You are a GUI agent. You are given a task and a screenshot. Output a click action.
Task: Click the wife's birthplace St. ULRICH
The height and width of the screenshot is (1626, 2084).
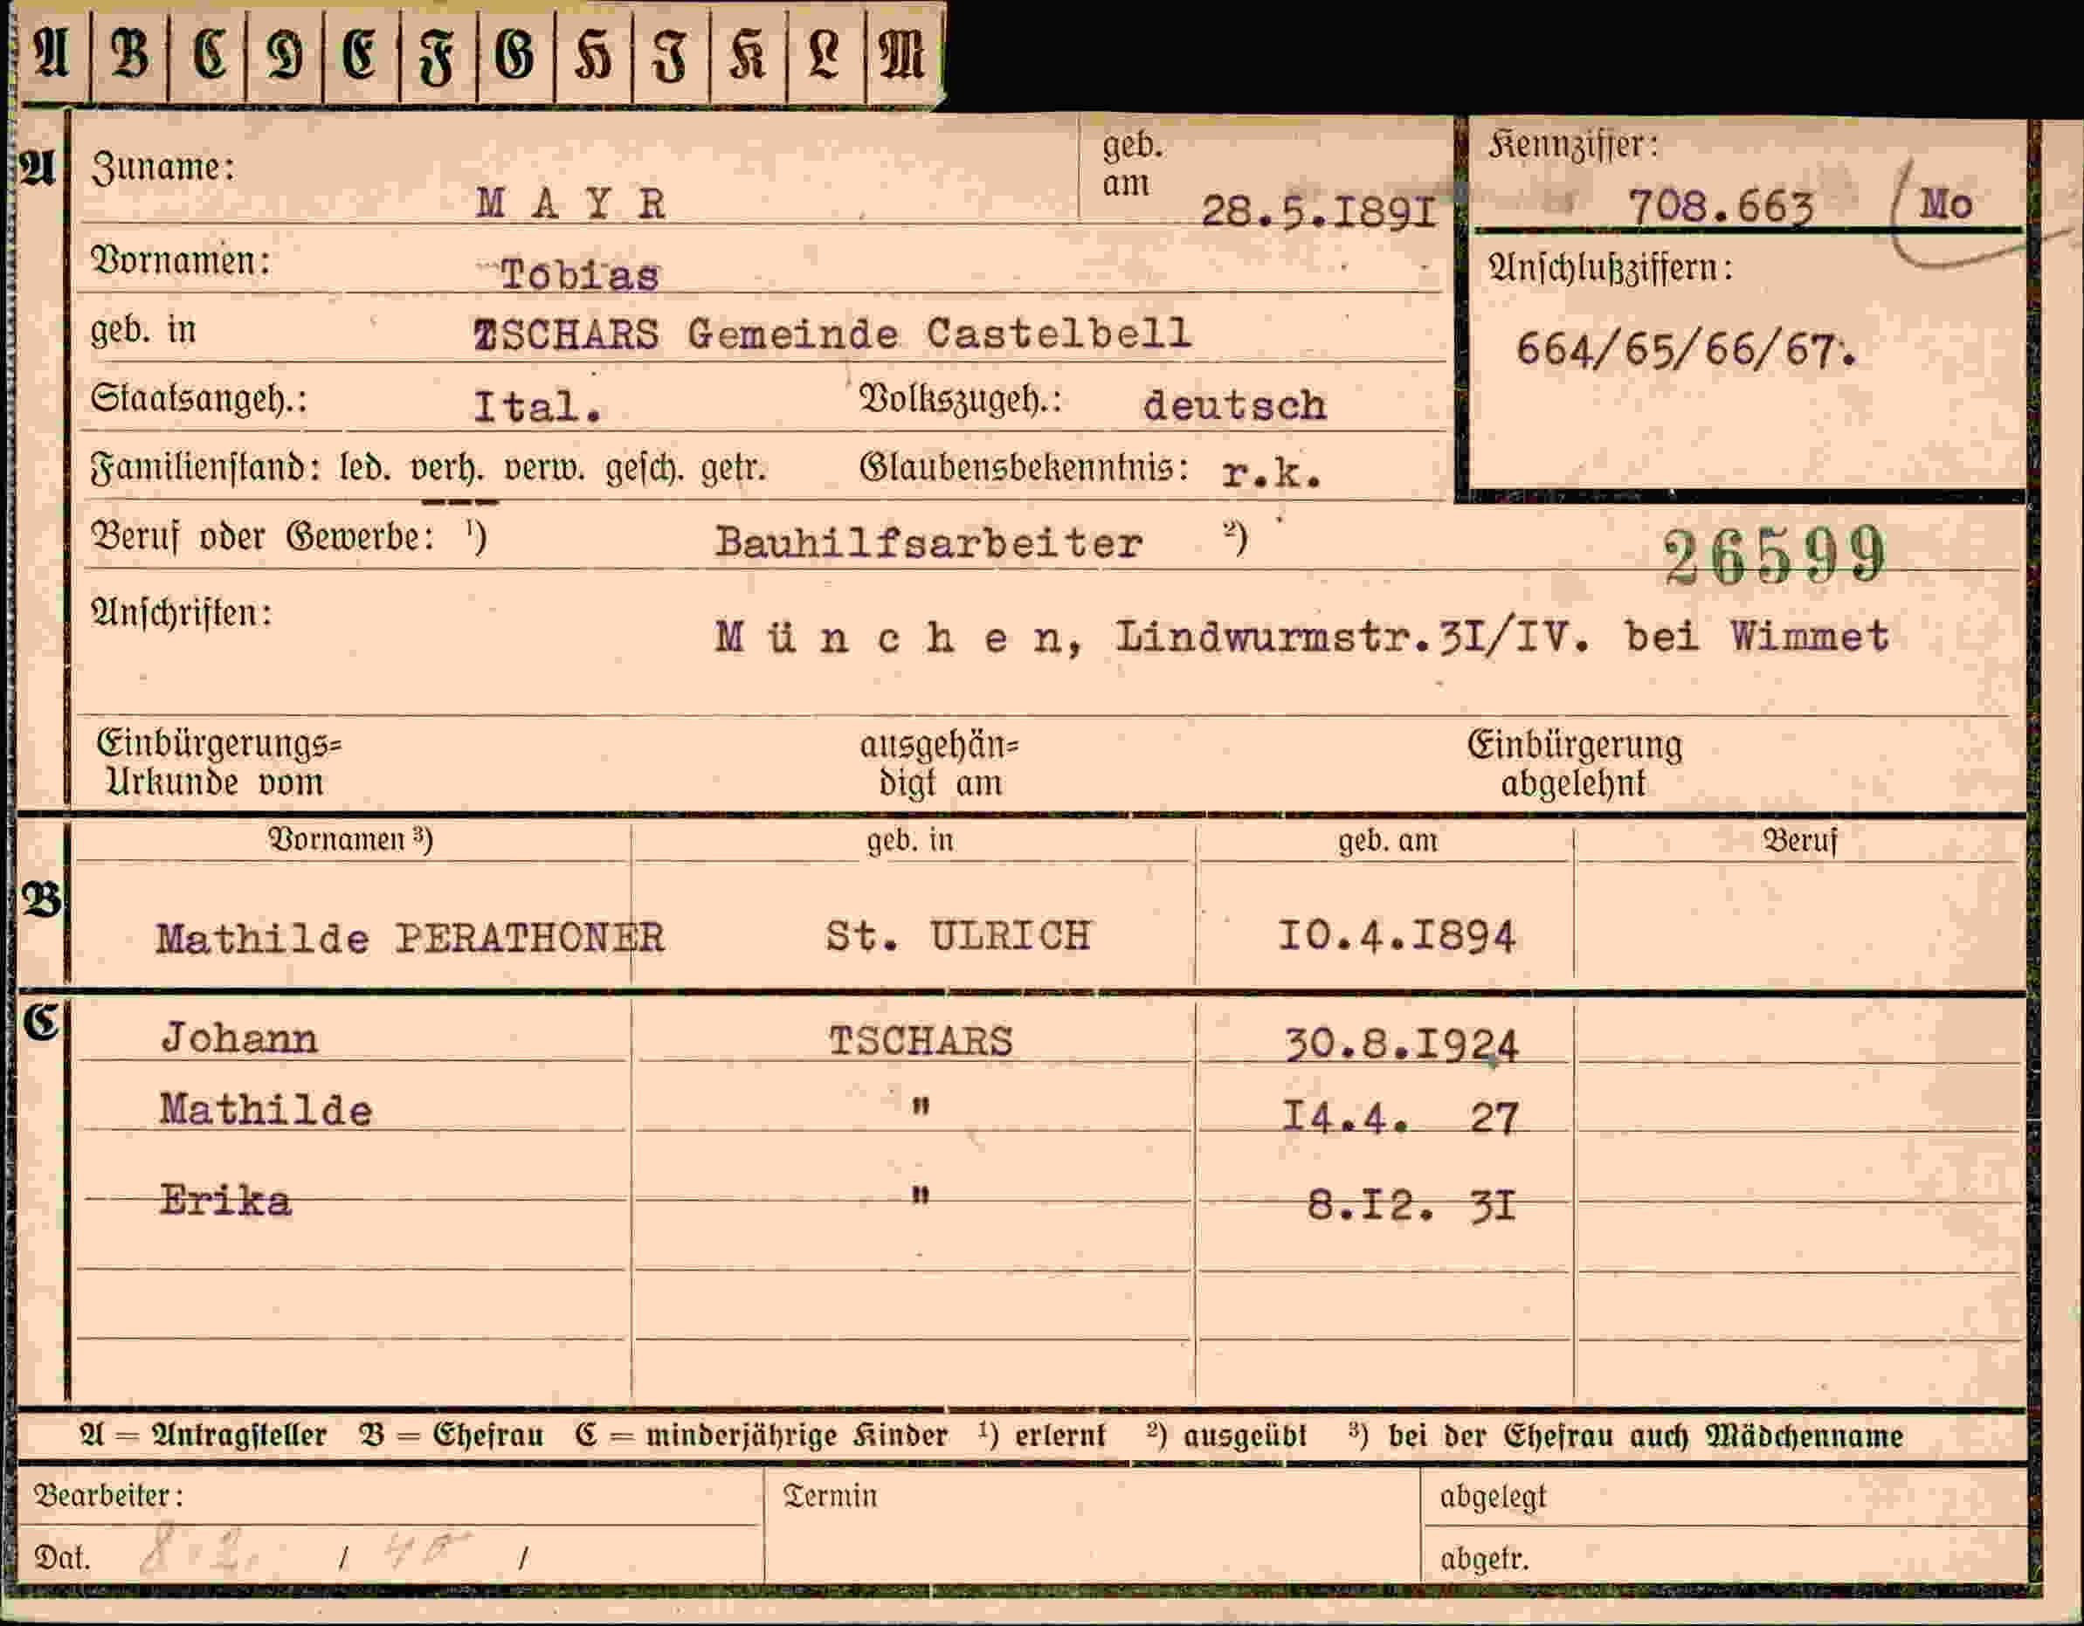(x=958, y=935)
